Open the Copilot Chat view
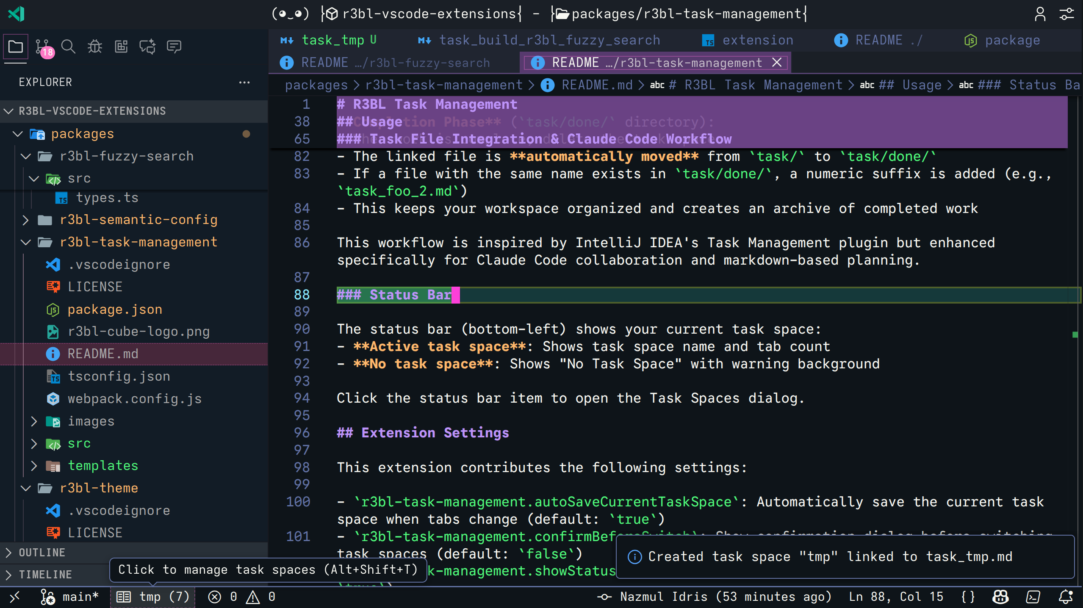 pos(147,46)
